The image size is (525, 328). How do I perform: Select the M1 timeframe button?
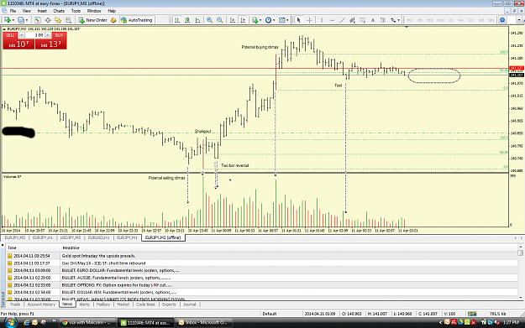coord(410,20)
